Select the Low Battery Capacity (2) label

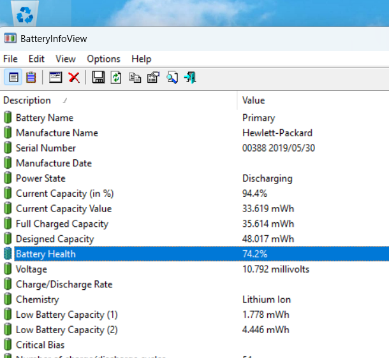[x=67, y=330]
